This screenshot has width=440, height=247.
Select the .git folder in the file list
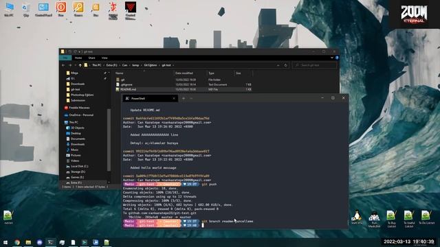pos(184,80)
